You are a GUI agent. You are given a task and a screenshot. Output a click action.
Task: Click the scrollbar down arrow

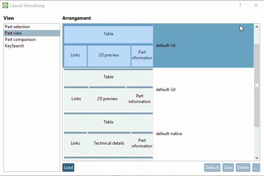(257, 158)
